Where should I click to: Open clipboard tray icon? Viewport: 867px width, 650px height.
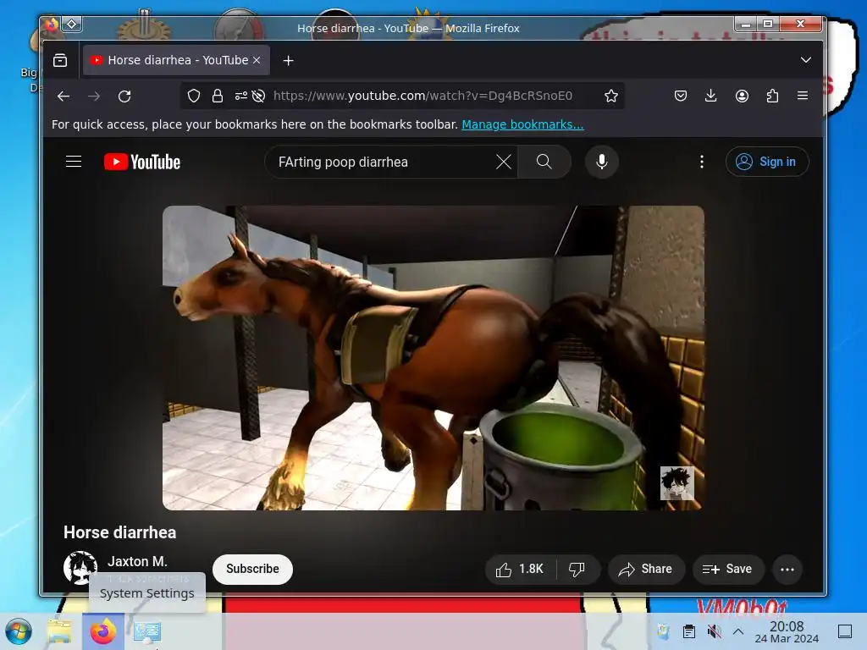click(689, 631)
